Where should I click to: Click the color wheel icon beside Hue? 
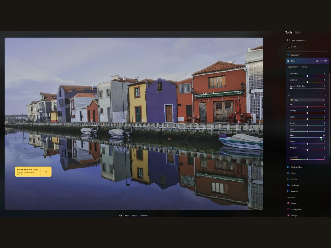coord(292,100)
